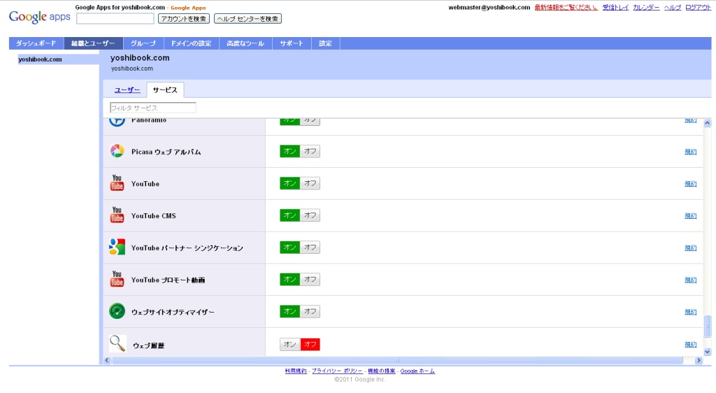The height and width of the screenshot is (393, 716).
Task: Switch YouTube service to オン
Action: (x=289, y=183)
